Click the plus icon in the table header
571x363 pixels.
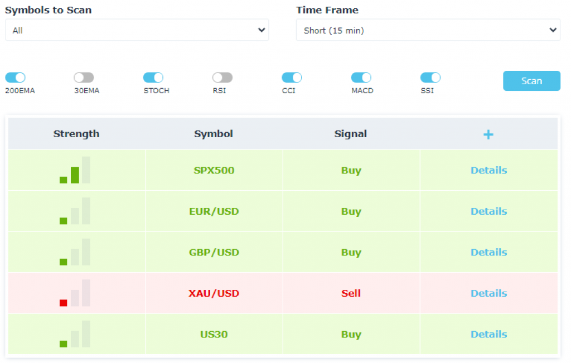click(488, 134)
